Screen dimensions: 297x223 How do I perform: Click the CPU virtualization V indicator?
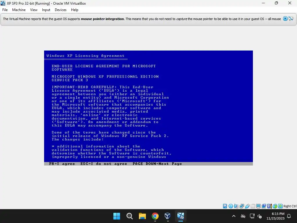(269, 206)
